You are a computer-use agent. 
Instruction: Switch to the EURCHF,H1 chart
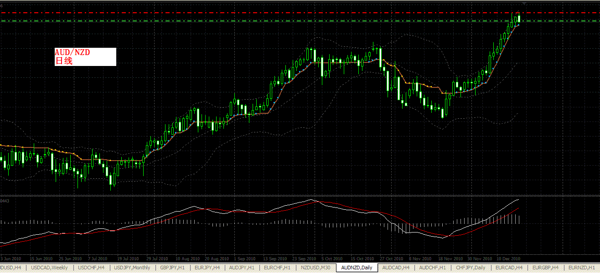click(x=277, y=268)
